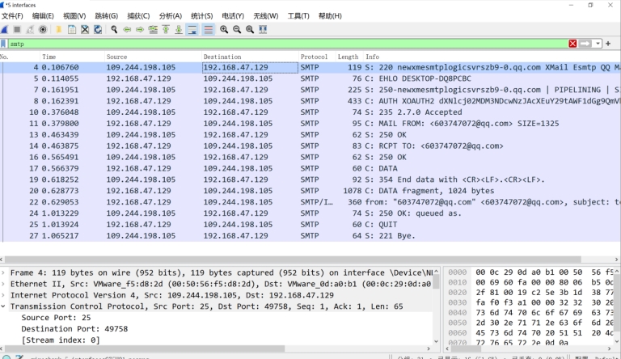621x359 pixels.
Task: Zoom in on packet list text
Action: point(224,29)
